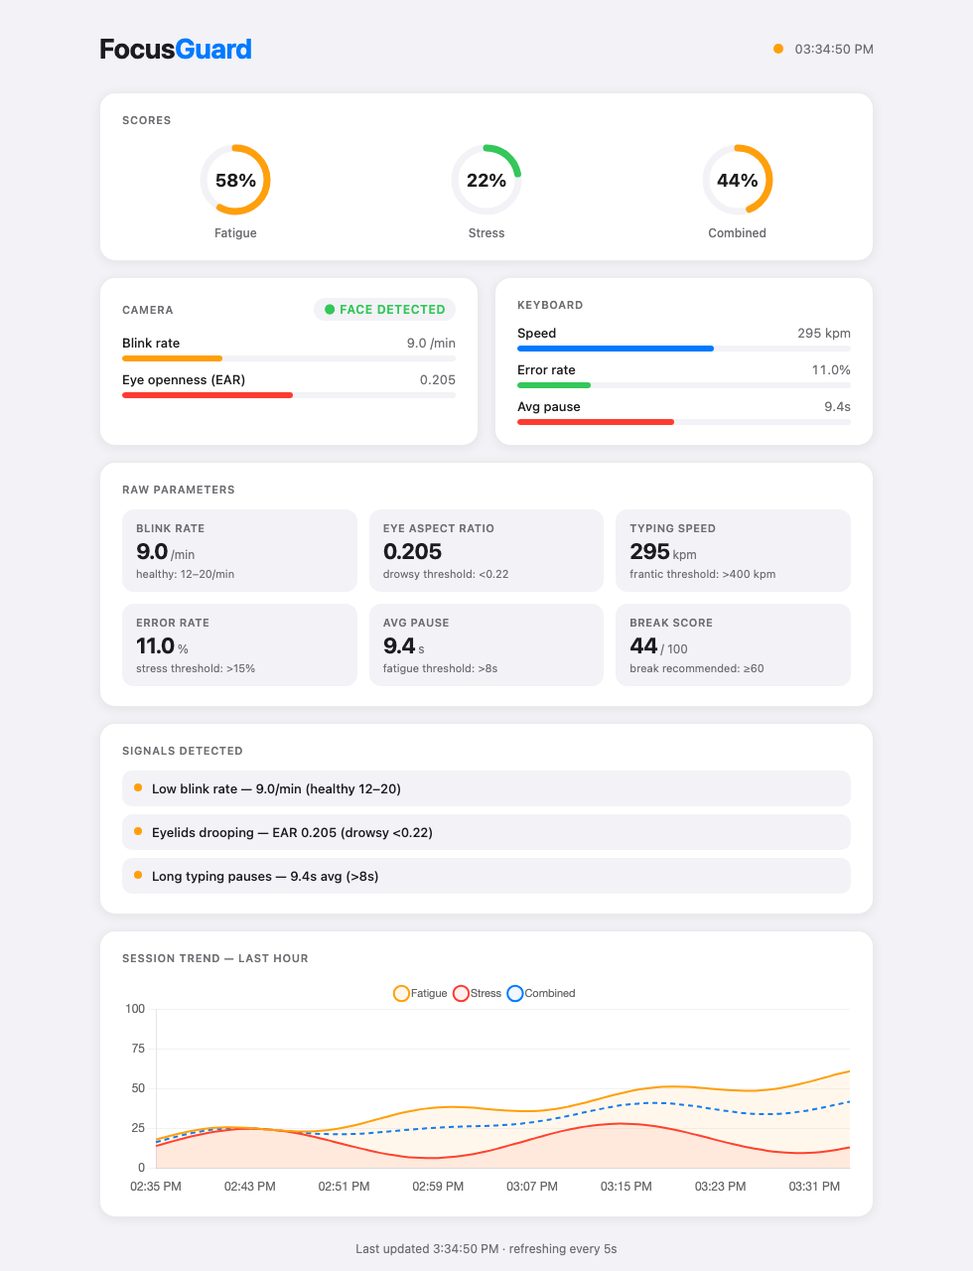Click the 03:34:50 PM clock text
Viewport: 973px width, 1271px height.
point(834,50)
